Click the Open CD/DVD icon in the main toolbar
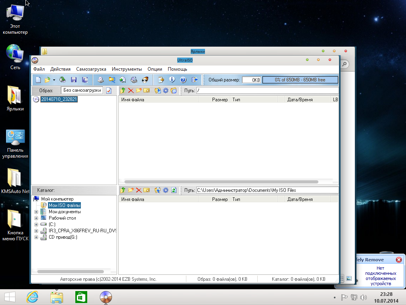The height and width of the screenshot is (305, 406). pyautogui.click(x=62, y=80)
